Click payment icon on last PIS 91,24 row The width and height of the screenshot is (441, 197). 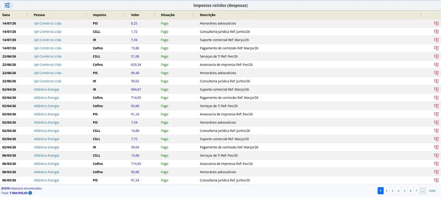pos(436,180)
